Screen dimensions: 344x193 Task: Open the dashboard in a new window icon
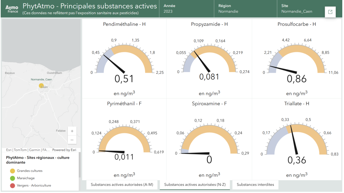(330, 12)
